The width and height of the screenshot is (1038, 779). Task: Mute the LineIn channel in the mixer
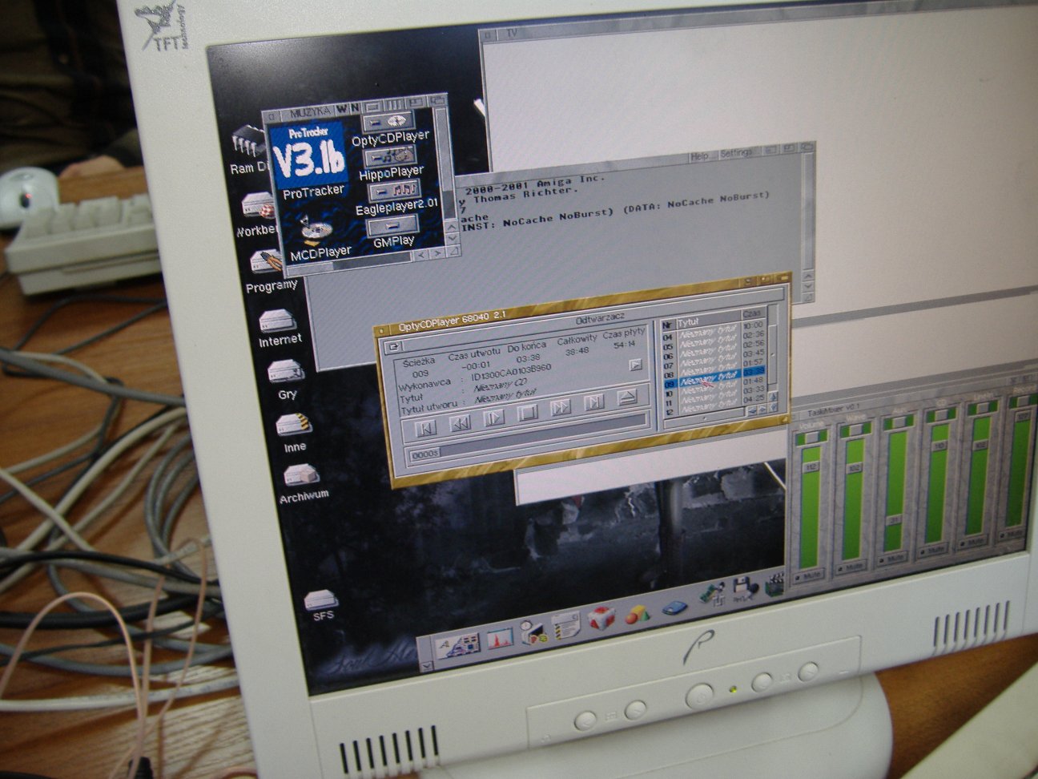point(975,542)
